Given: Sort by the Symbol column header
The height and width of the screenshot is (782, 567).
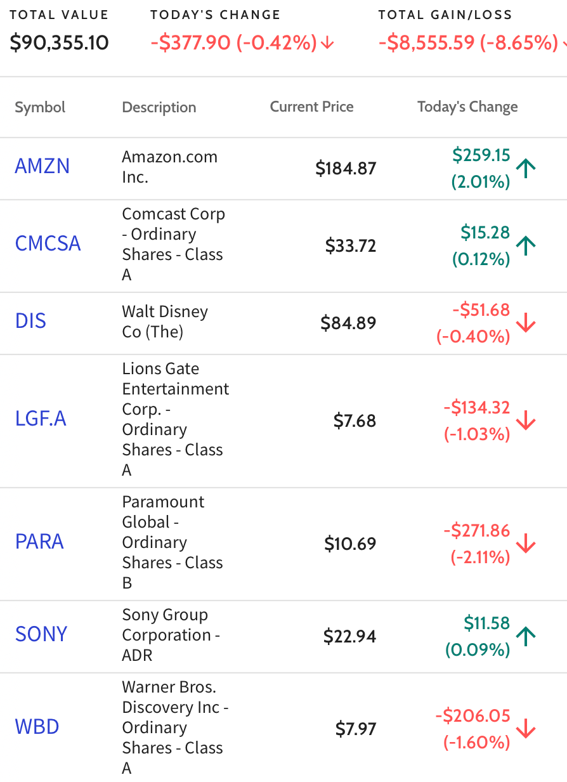Looking at the screenshot, I should (40, 107).
